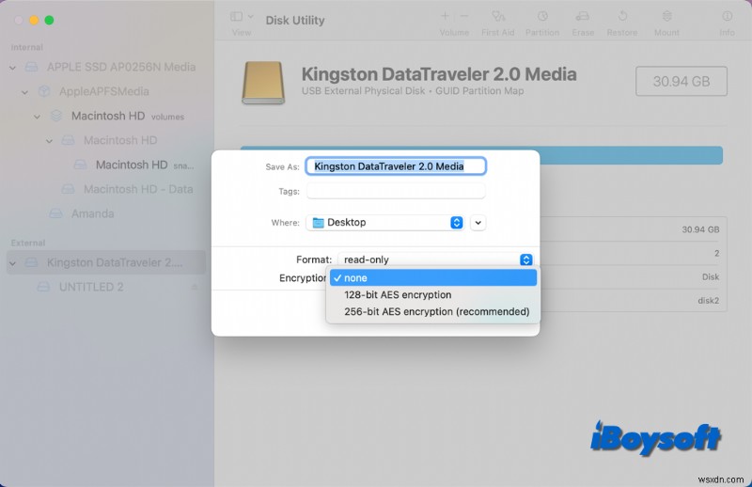Click the green full-screen window button
This screenshot has height=487, width=752.
coord(49,20)
